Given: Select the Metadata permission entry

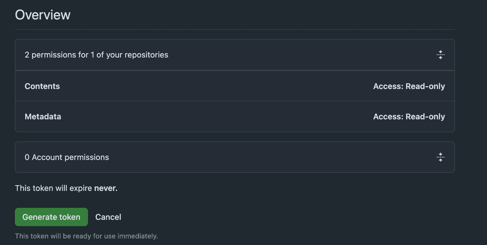Looking at the screenshot, I should (x=43, y=116).
